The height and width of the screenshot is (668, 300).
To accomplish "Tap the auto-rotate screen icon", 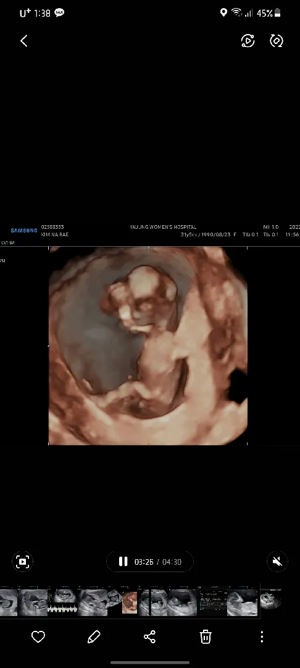I will pos(277,41).
